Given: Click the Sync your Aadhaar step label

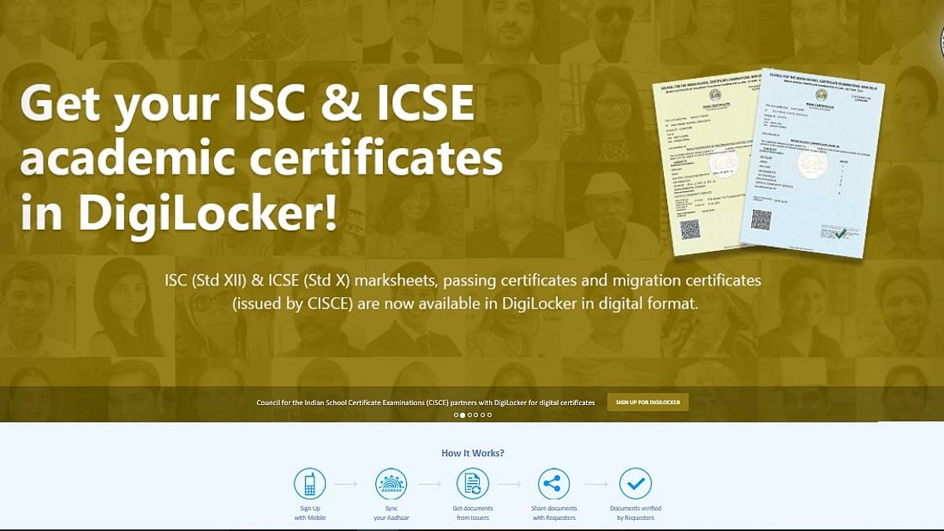Looking at the screenshot, I should [392, 514].
